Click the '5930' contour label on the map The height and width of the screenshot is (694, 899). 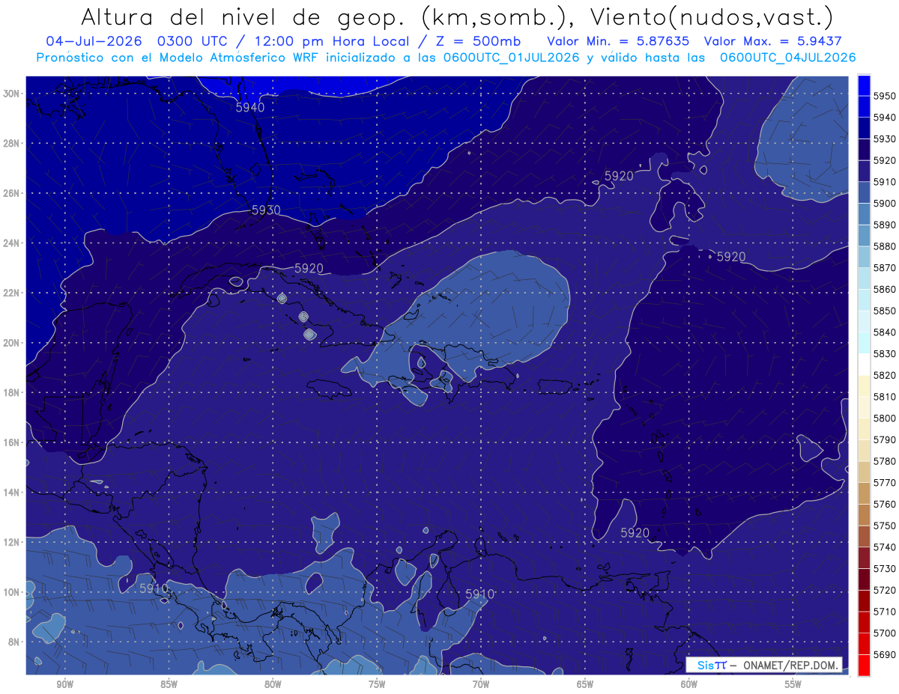pos(266,210)
